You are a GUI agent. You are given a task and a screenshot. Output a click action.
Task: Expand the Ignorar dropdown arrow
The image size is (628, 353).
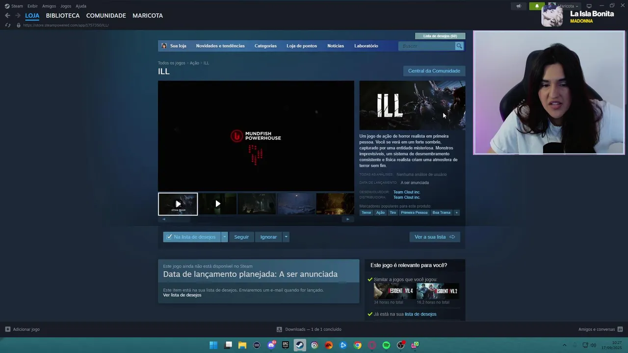coord(286,237)
